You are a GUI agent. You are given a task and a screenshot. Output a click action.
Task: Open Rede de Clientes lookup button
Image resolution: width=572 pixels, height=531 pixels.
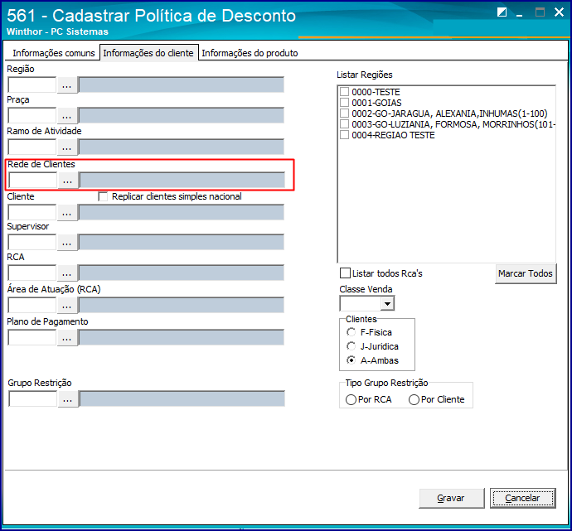click(x=67, y=180)
